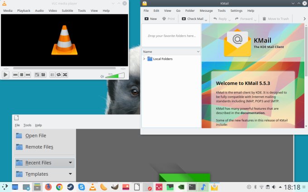Open the Check Mail dropdown arrow
Viewport: 308px width, 192px height.
pyautogui.click(x=206, y=19)
